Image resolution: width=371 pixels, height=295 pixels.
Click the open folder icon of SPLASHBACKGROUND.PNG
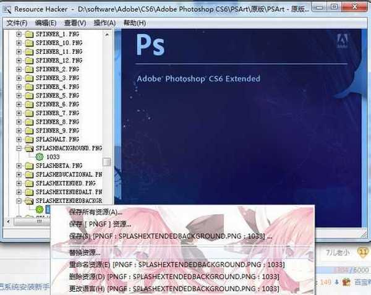28,148
